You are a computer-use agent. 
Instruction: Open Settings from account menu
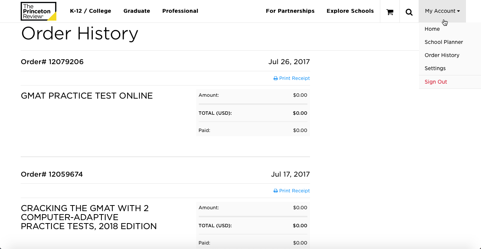435,68
